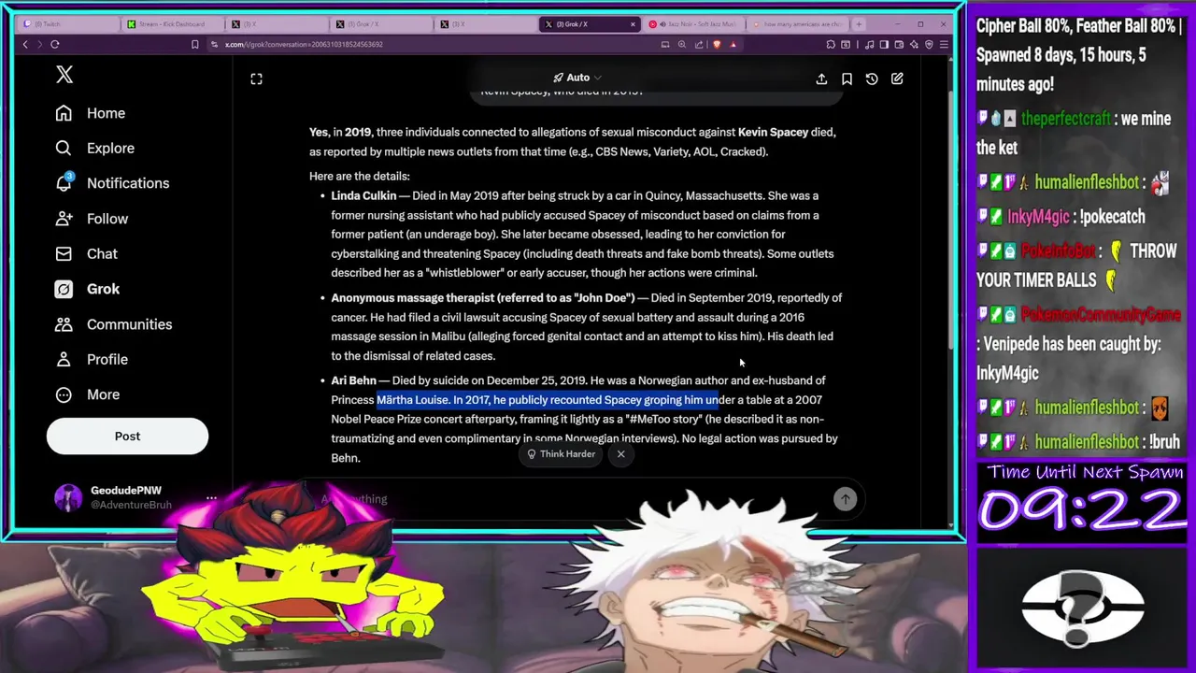Image resolution: width=1196 pixels, height=673 pixels.
Task: Click the Post button
Action: pos(127,437)
